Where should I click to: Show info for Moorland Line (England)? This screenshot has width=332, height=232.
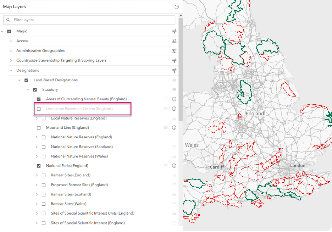[x=174, y=127]
